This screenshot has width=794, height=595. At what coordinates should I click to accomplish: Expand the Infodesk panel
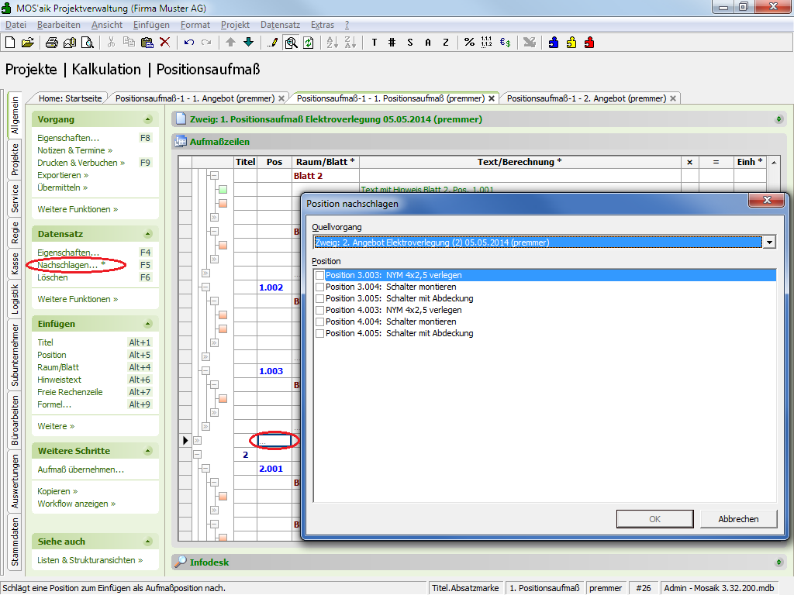tap(778, 562)
